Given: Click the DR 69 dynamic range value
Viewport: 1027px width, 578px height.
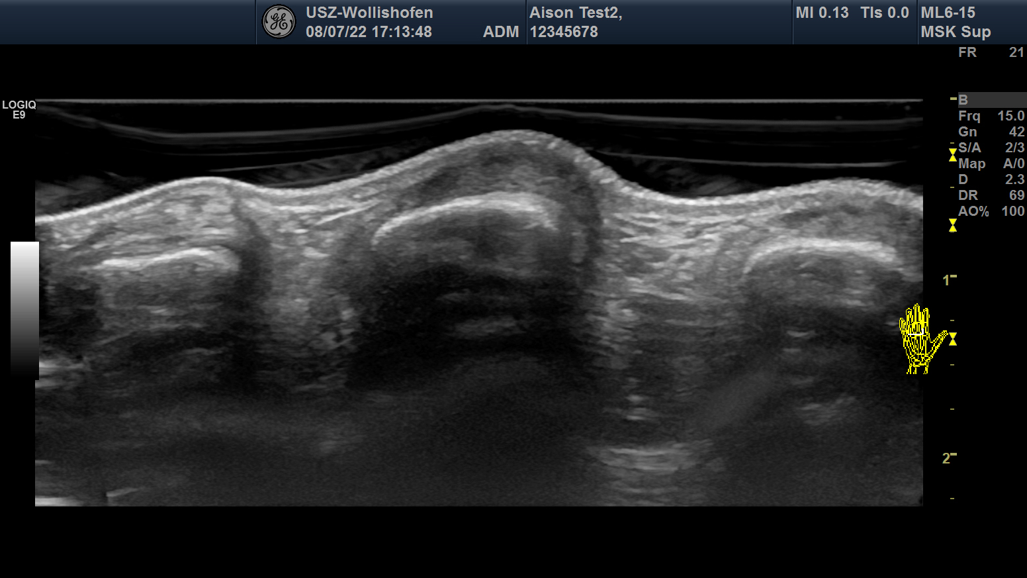Looking at the screenshot, I should (991, 195).
